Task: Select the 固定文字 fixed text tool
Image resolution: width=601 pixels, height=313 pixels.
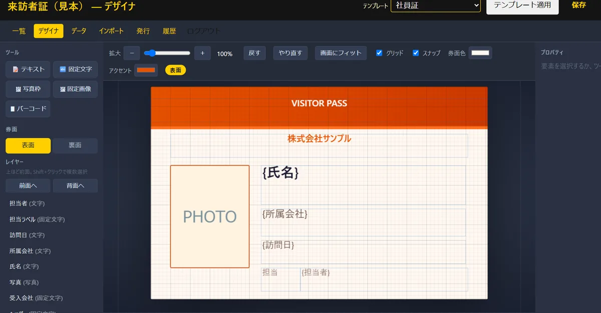Action: click(75, 69)
